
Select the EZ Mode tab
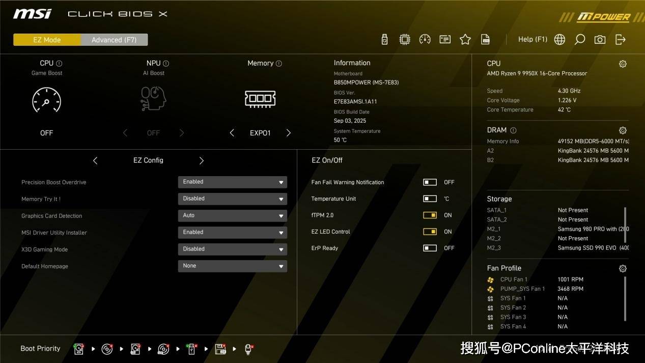pos(47,40)
